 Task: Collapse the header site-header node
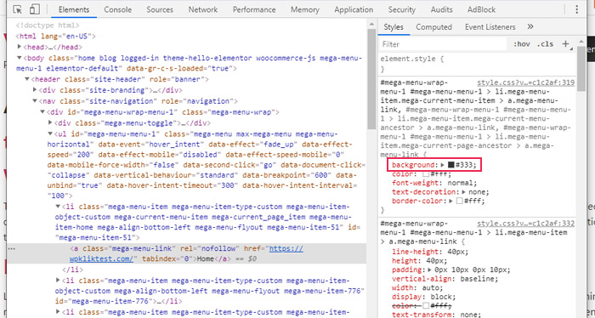coord(27,79)
